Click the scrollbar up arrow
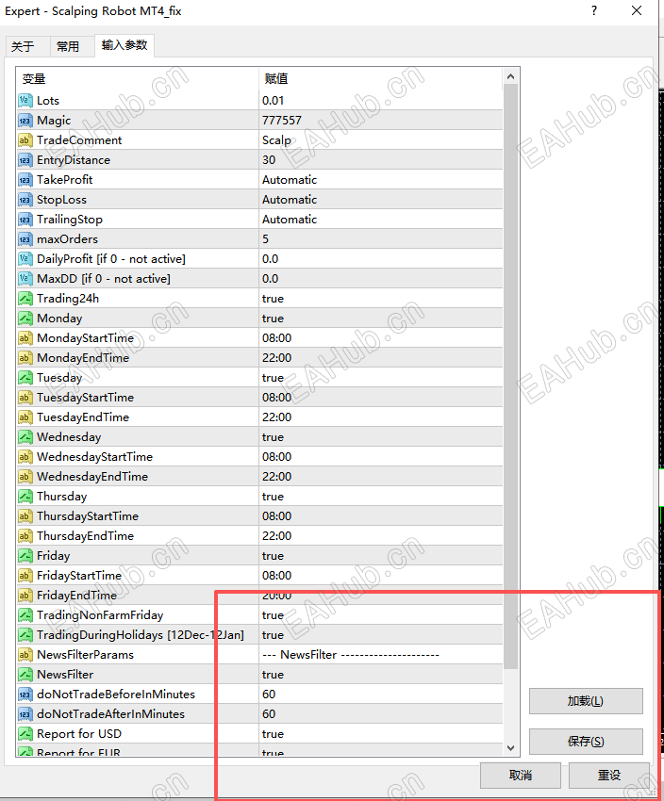Screen dimensions: 664x801 (x=510, y=77)
